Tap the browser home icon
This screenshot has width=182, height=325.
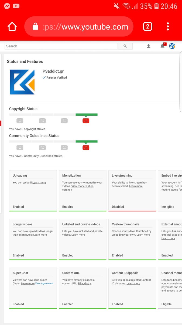pyautogui.click(x=12, y=27)
